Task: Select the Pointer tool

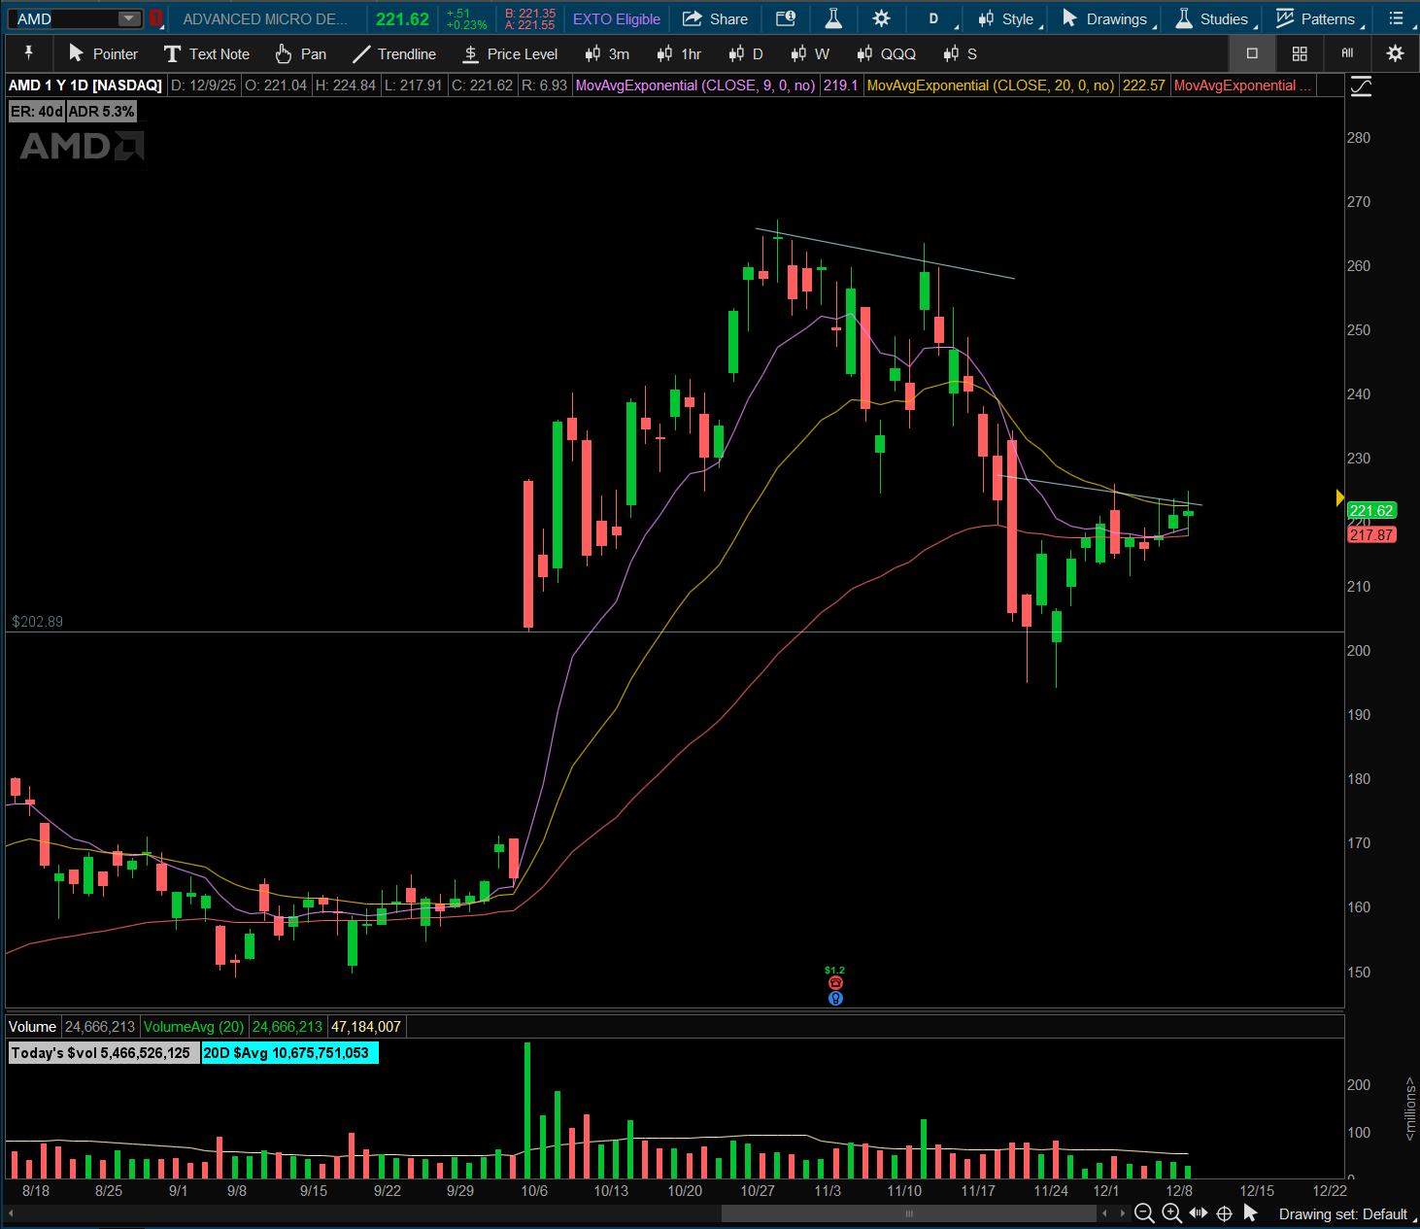Action: pos(103,53)
